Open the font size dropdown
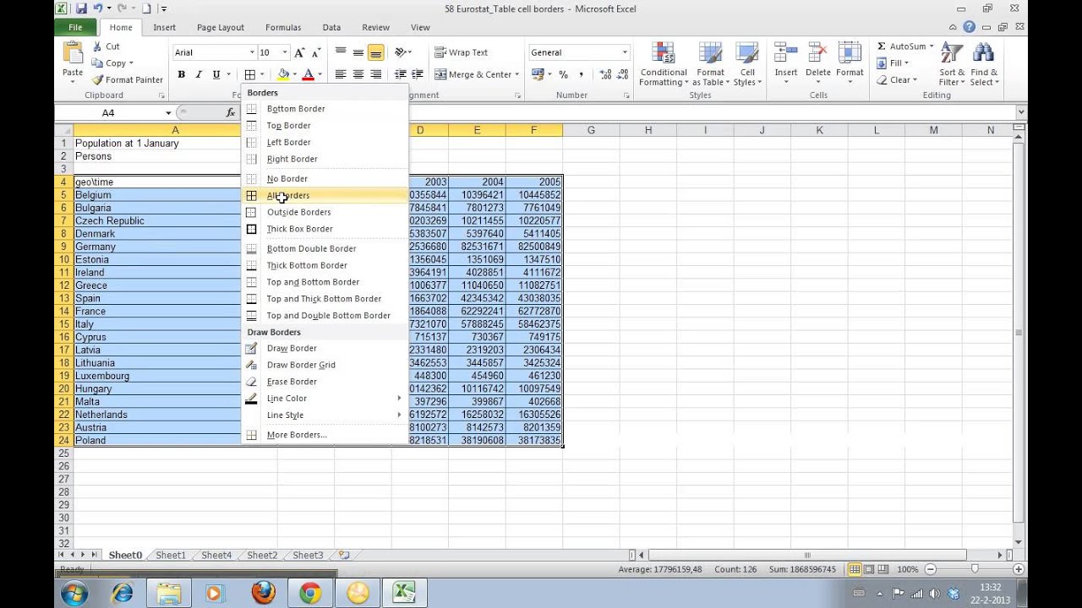Screen dimensions: 1082x608 coord(285,52)
